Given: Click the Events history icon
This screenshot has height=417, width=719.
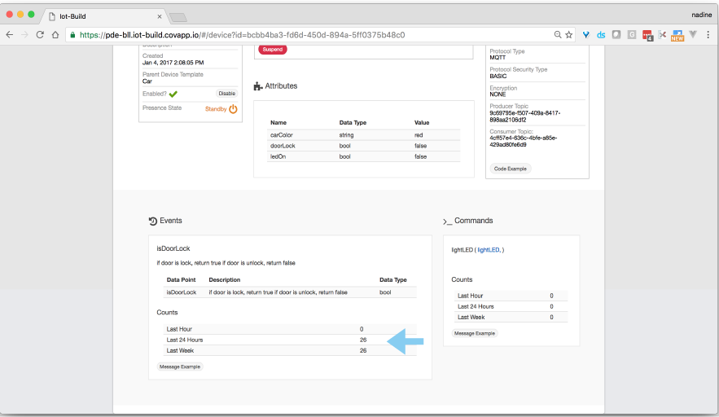Looking at the screenshot, I should [x=152, y=221].
